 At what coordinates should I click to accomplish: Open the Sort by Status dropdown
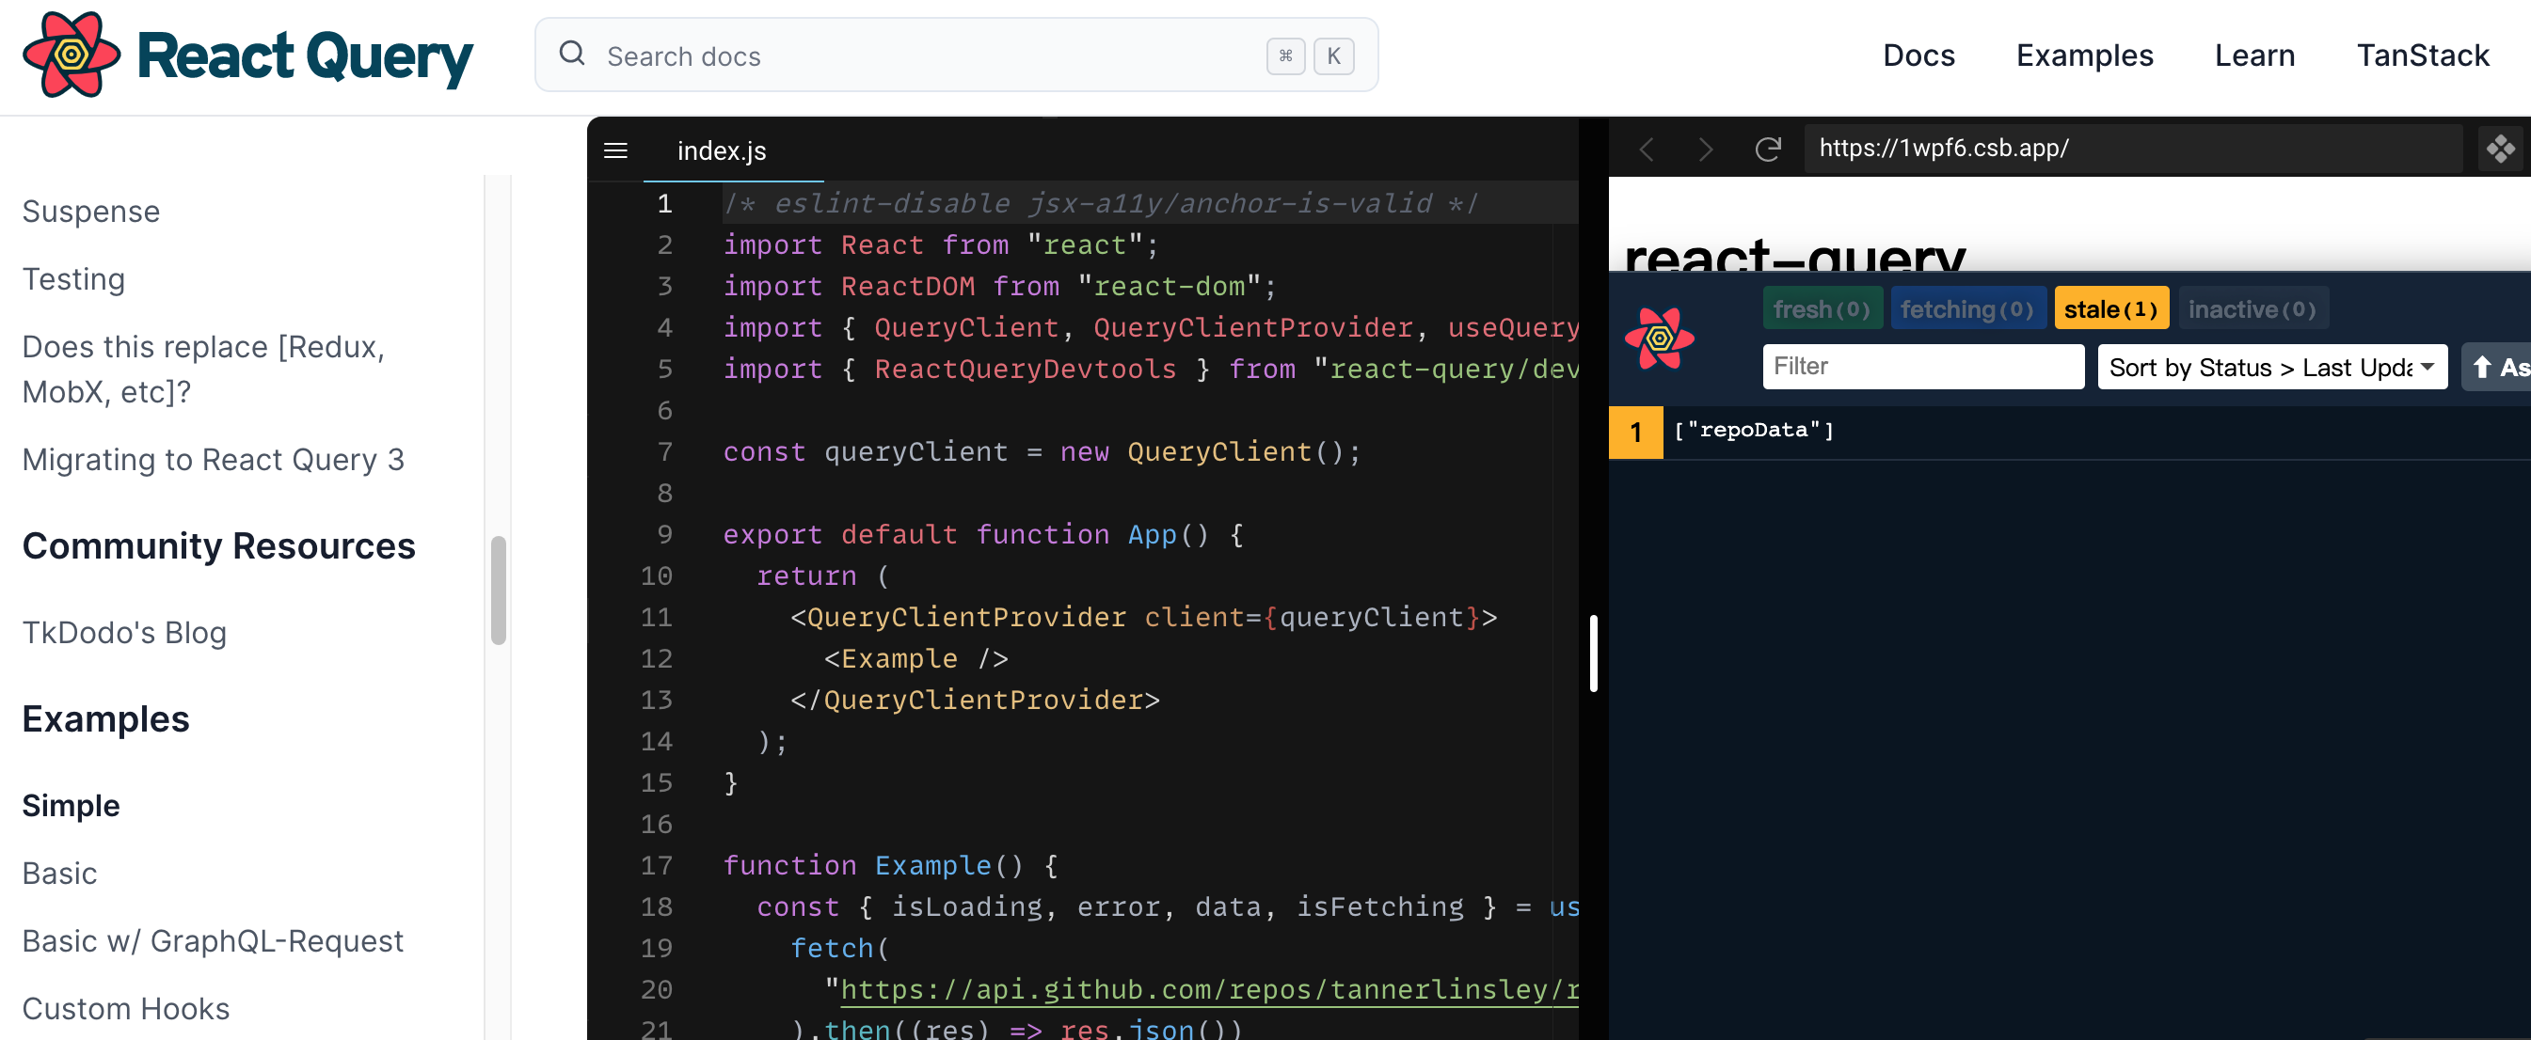point(2271,368)
